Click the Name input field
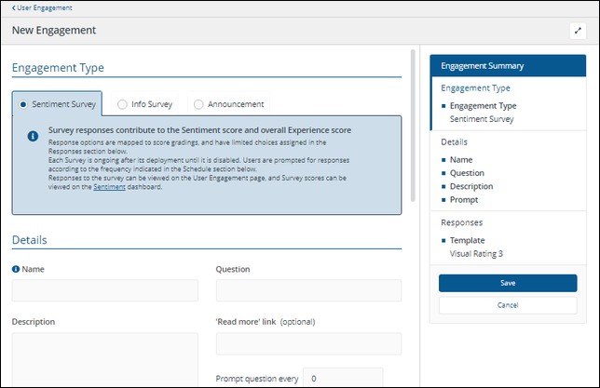Screen dimensions: 600x388 click(105, 290)
